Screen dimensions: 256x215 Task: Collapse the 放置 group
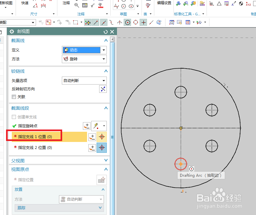point(103,189)
